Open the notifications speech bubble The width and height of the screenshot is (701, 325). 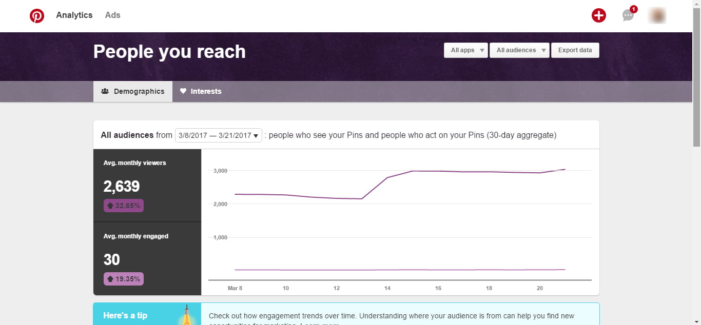[x=628, y=15]
